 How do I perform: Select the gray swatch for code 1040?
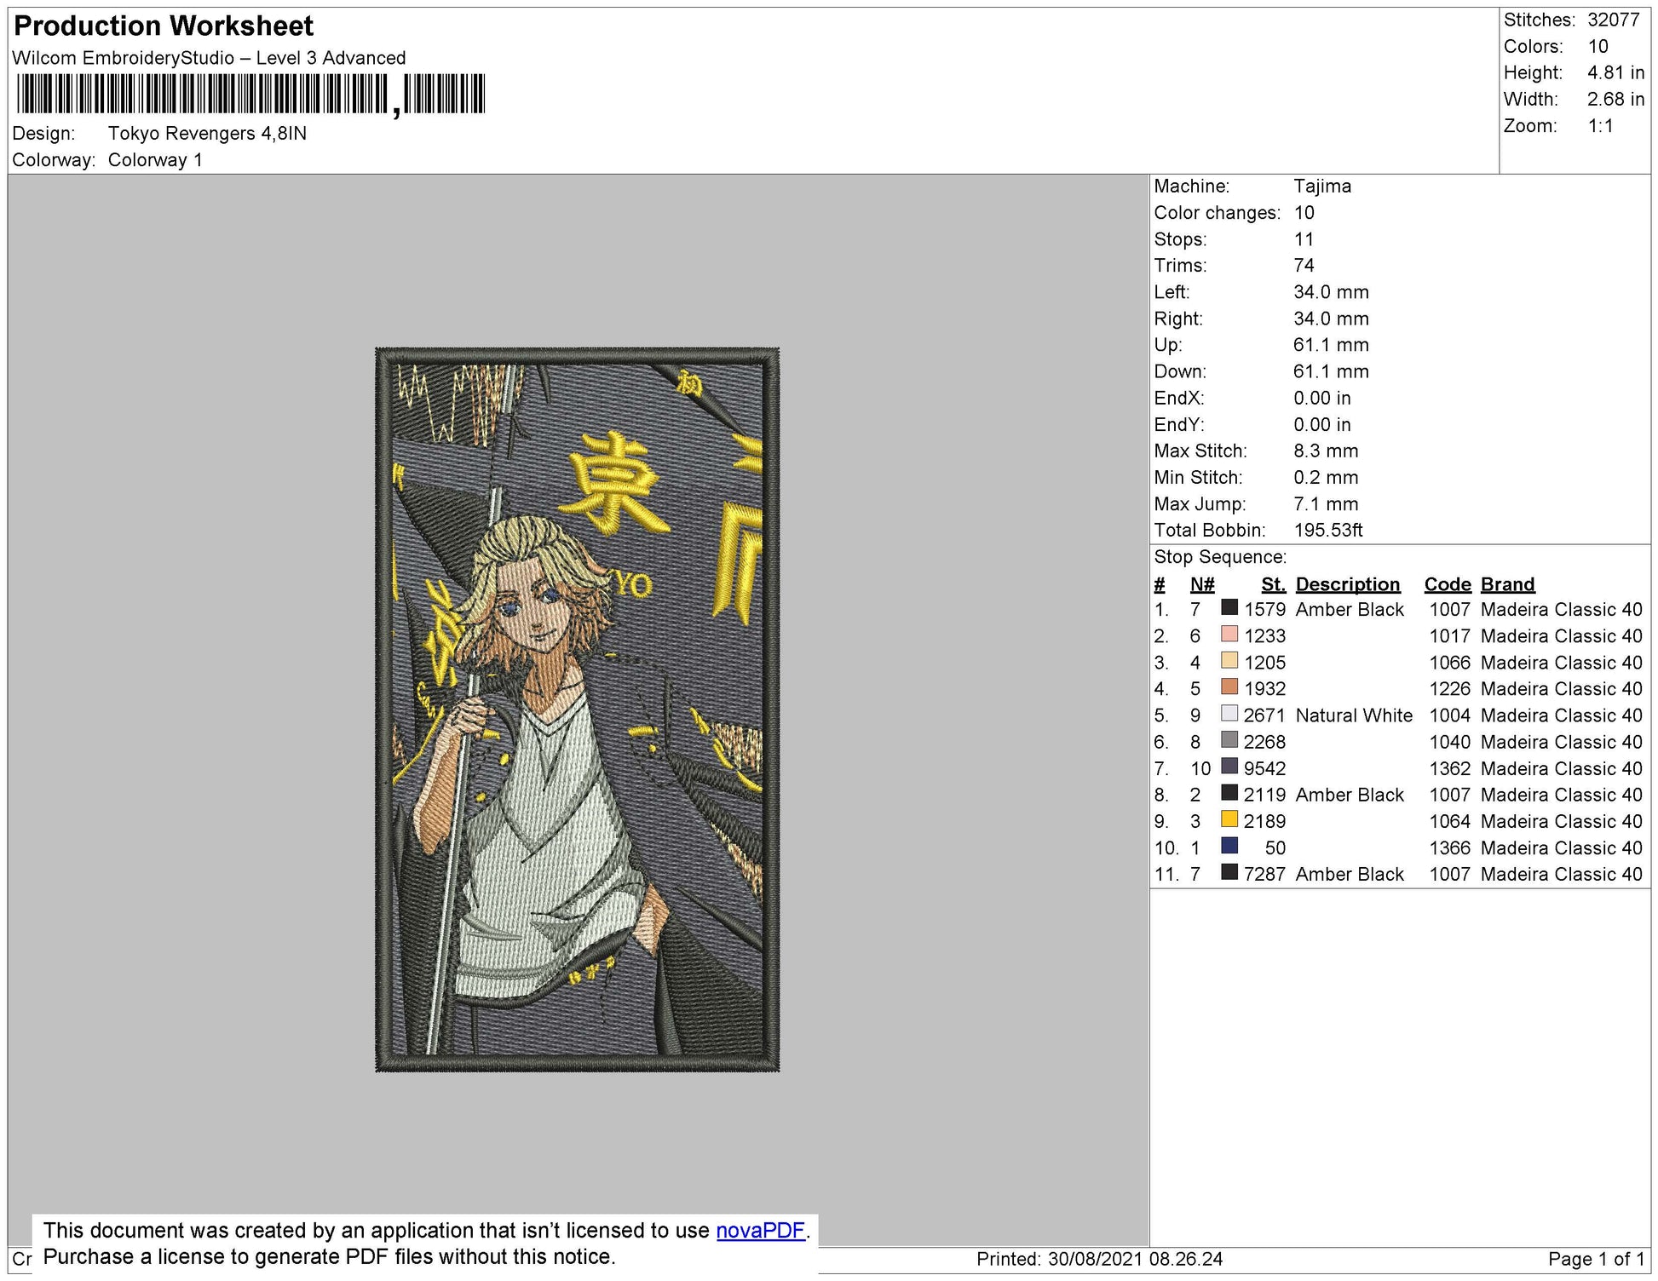[x=1229, y=739]
